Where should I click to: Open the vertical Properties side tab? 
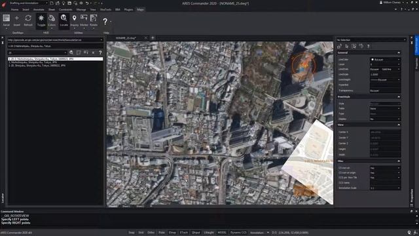pyautogui.click(x=416, y=63)
